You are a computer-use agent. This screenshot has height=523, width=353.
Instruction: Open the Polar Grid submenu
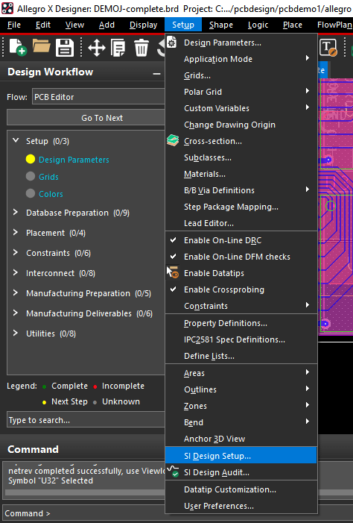pos(241,92)
